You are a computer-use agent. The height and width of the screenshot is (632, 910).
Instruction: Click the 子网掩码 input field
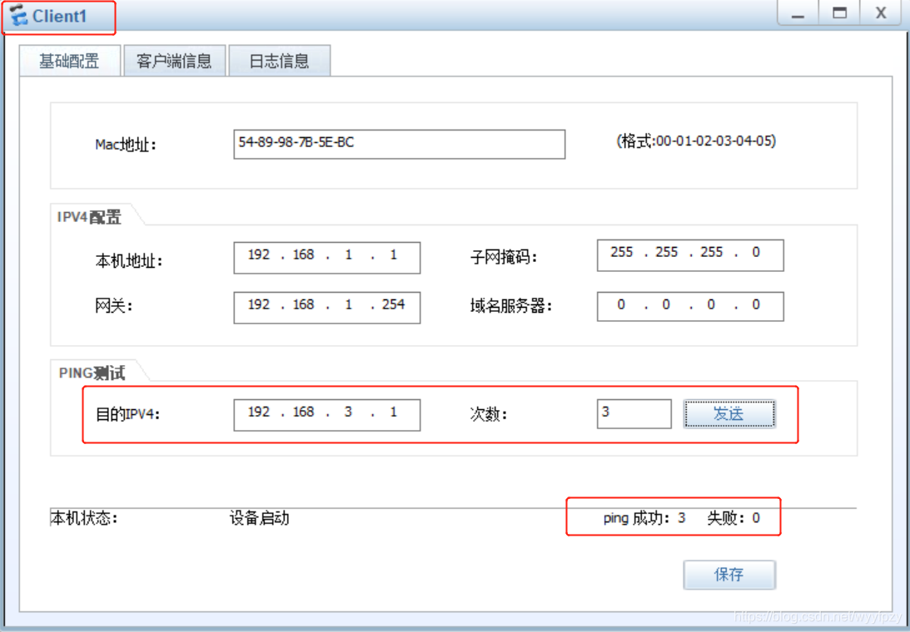pyautogui.click(x=690, y=255)
